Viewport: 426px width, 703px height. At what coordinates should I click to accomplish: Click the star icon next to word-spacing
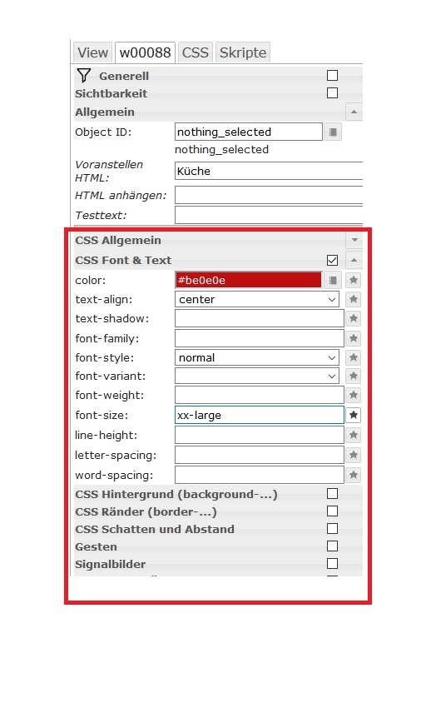click(354, 475)
